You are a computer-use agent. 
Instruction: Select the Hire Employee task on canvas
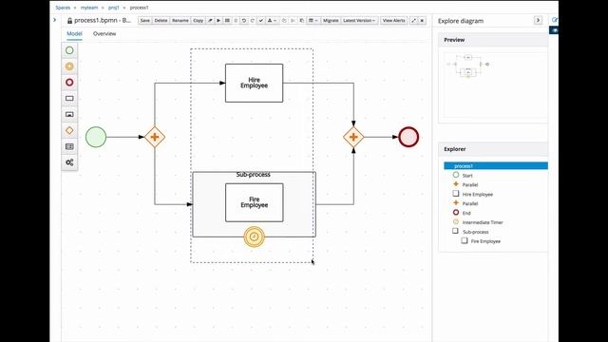(254, 83)
